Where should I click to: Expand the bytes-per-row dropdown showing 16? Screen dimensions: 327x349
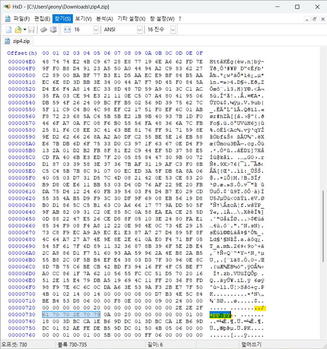pyautogui.click(x=95, y=30)
